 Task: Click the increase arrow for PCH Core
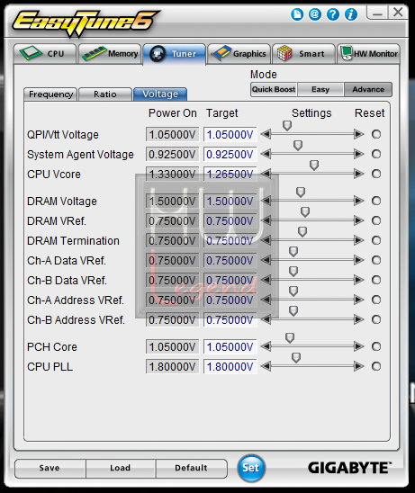pos(358,346)
